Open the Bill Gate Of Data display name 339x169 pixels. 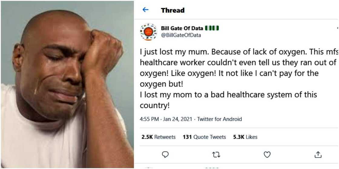tap(182, 28)
